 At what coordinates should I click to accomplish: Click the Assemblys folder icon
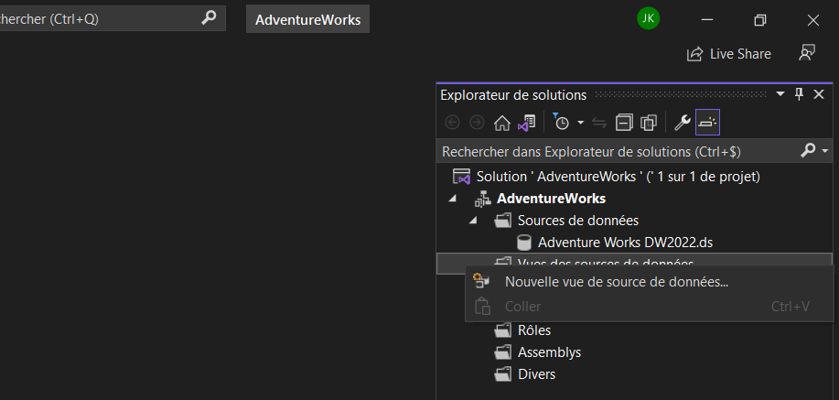tap(503, 352)
